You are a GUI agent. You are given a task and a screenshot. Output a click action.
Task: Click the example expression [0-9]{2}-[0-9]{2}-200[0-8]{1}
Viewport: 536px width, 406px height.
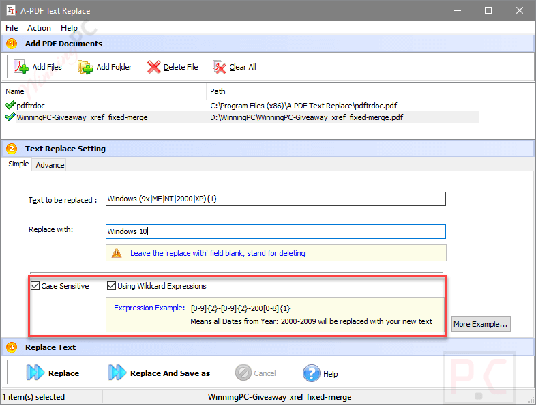point(240,308)
